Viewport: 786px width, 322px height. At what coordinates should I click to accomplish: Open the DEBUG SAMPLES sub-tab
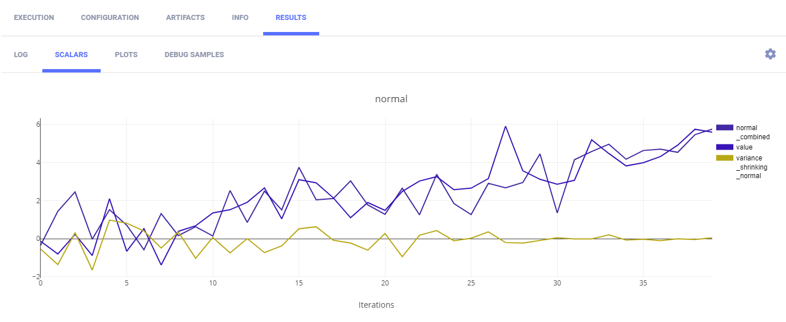[x=194, y=55]
